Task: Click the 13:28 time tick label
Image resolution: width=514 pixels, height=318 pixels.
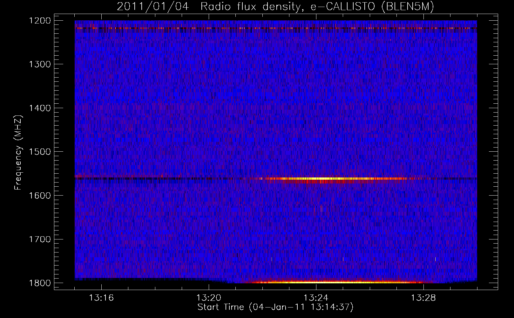Action: click(423, 298)
